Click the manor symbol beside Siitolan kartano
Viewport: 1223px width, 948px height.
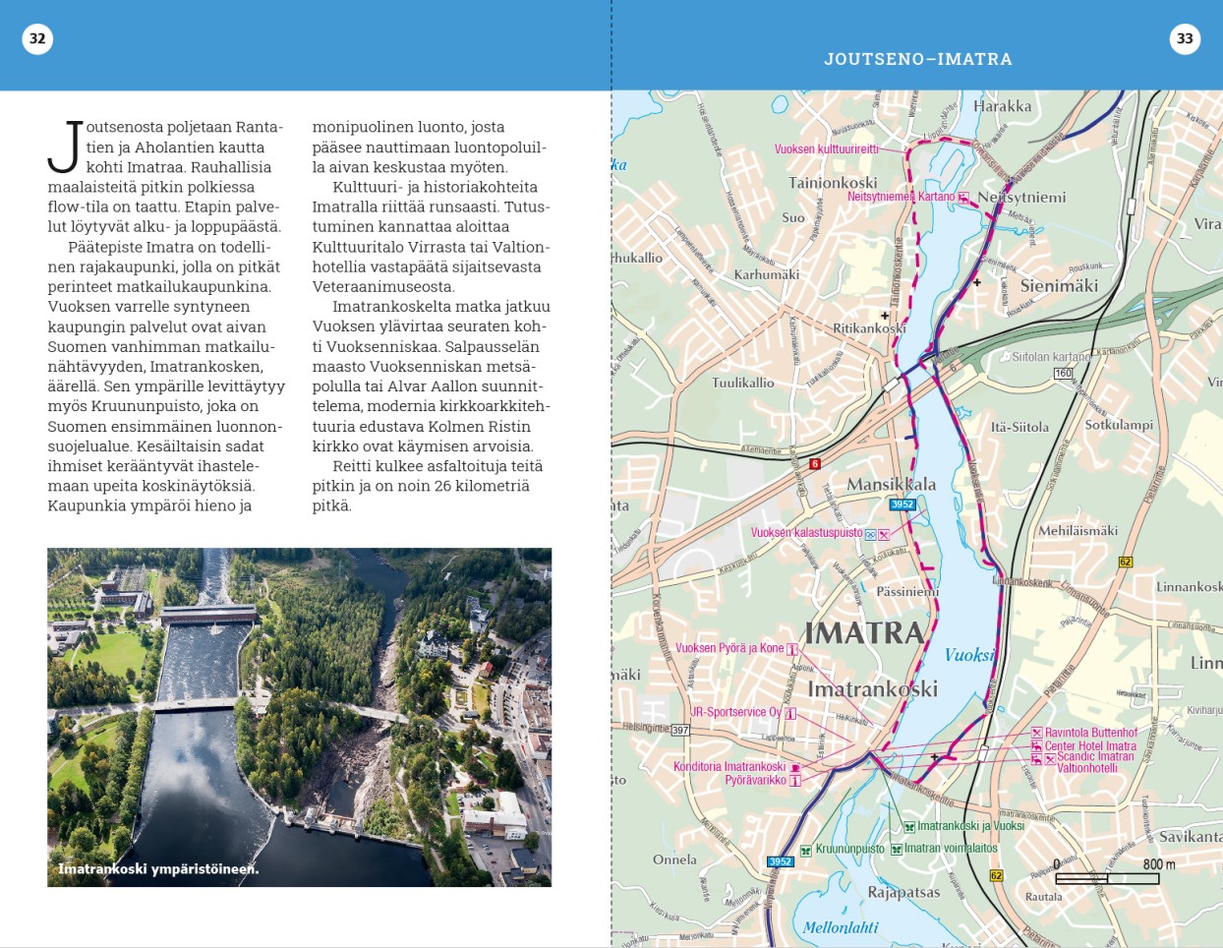(1005, 357)
